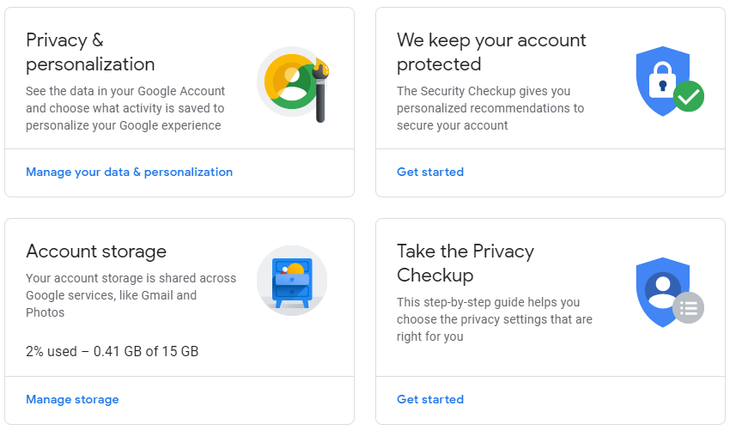Open Manage your data & personalization link

pos(129,172)
